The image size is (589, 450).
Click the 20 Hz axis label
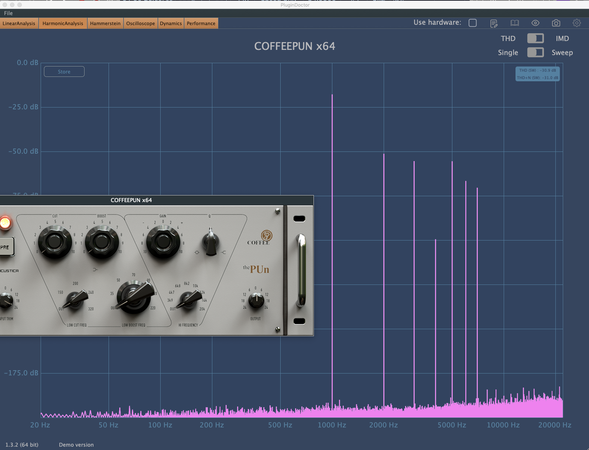tap(40, 425)
